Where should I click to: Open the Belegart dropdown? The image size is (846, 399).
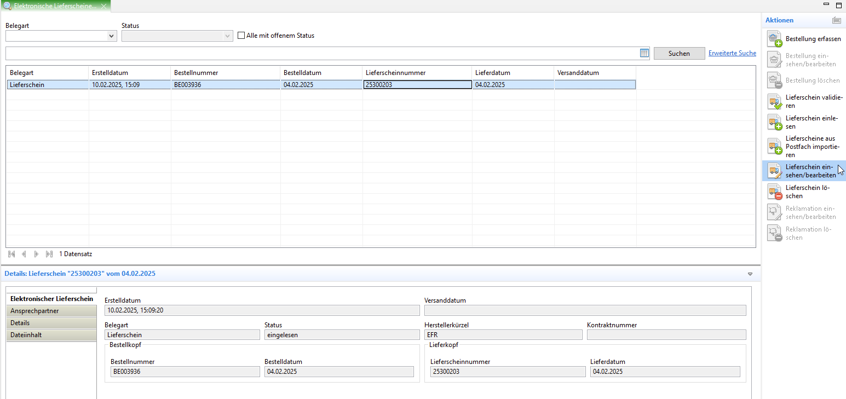112,36
